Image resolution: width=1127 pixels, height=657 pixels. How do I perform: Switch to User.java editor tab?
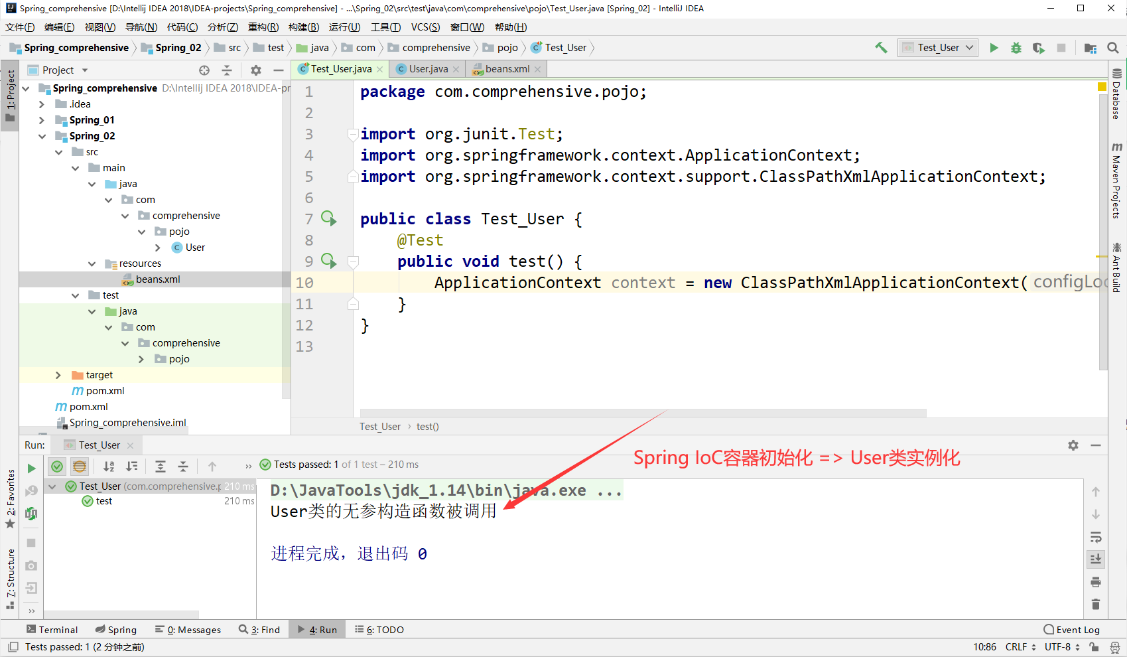(x=428, y=69)
